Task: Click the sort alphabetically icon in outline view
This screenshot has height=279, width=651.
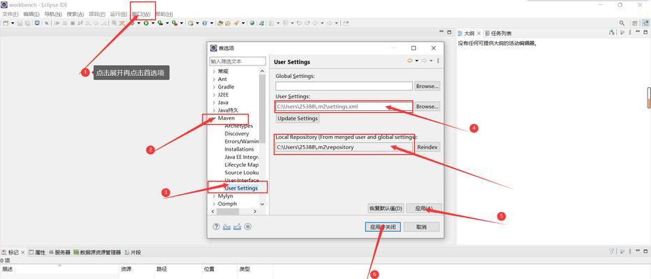Action: [x=612, y=33]
